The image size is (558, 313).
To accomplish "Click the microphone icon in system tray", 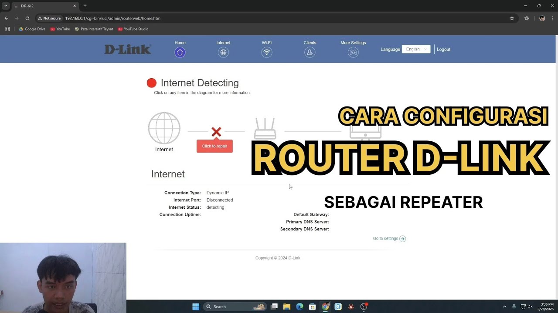I will 514,306.
